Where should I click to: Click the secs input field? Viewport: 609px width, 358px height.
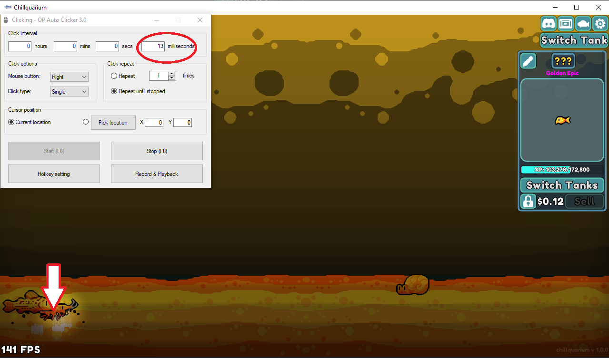(107, 46)
